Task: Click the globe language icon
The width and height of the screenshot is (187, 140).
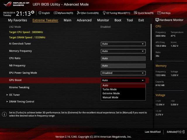Action: pos(40,13)
